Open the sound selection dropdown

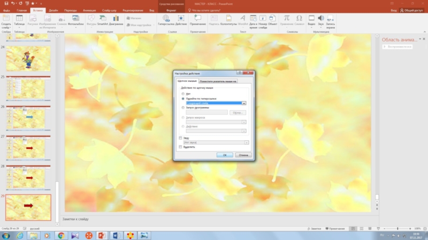pos(247,142)
